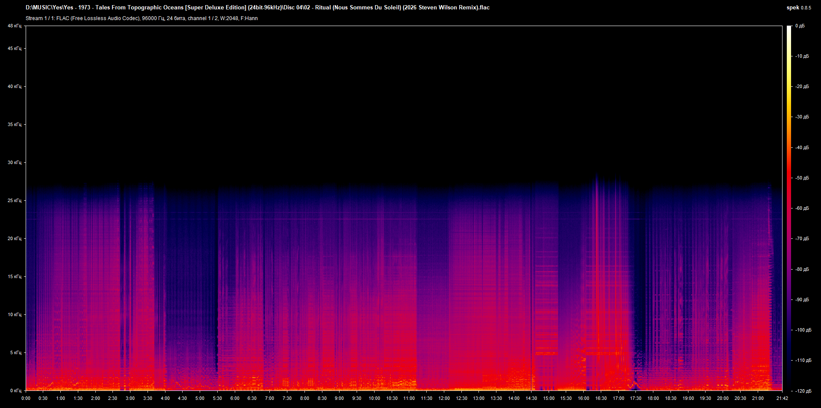Image resolution: width=821 pixels, height=408 pixels.
Task: Click the 45 кГц frequency axis label
Action: [x=15, y=48]
